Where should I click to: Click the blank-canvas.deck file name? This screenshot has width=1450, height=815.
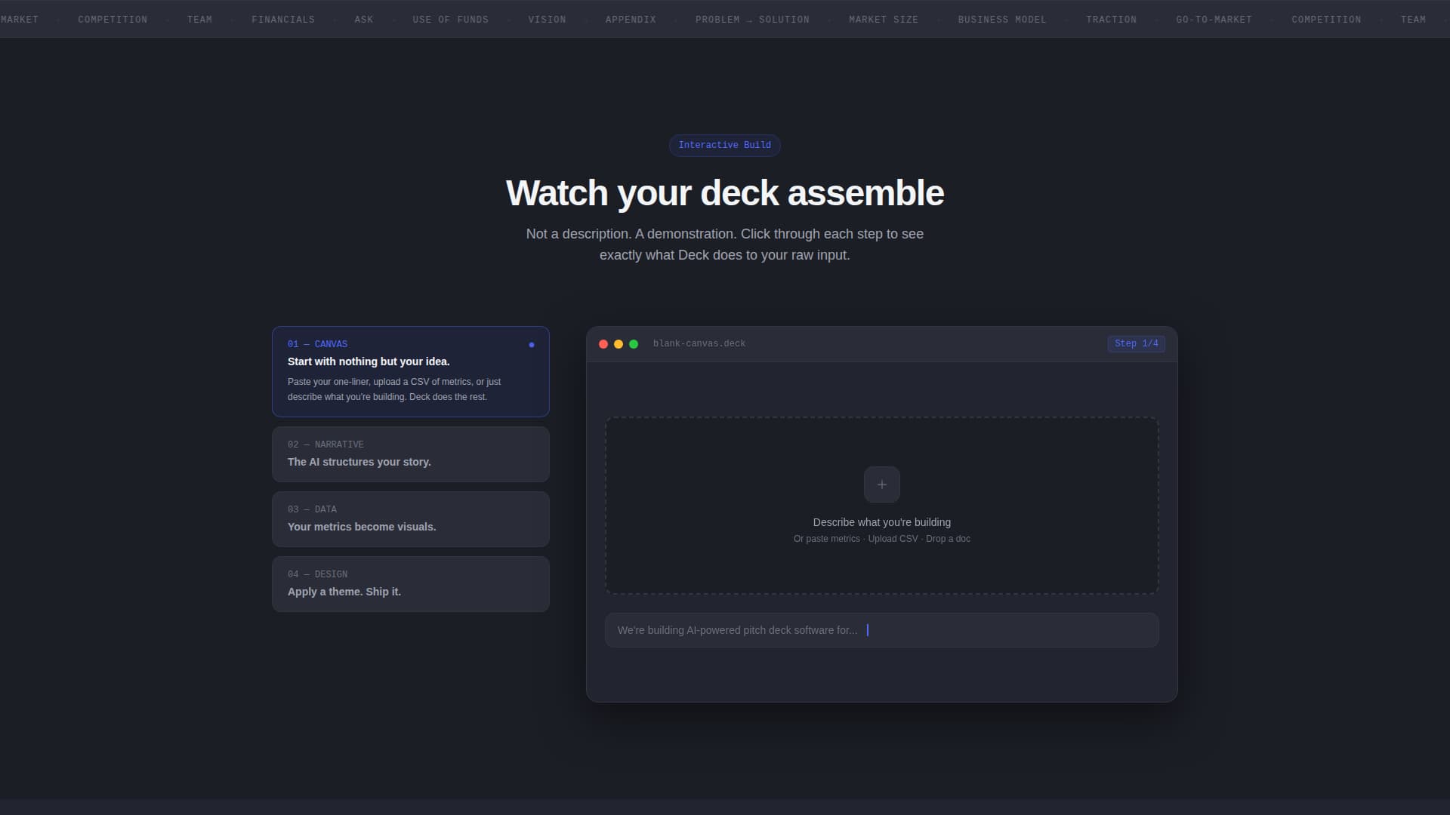699,344
